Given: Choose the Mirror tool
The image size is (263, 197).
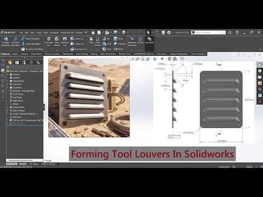Looking at the screenshot, I should click(x=118, y=49).
